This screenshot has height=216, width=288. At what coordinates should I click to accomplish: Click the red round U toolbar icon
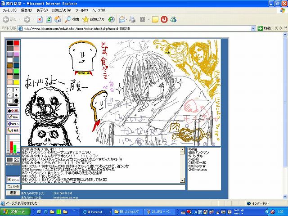click(164, 19)
